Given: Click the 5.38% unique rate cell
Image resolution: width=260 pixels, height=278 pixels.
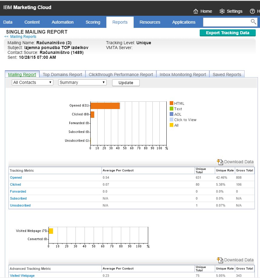Looking at the screenshot, I should 221,184.
